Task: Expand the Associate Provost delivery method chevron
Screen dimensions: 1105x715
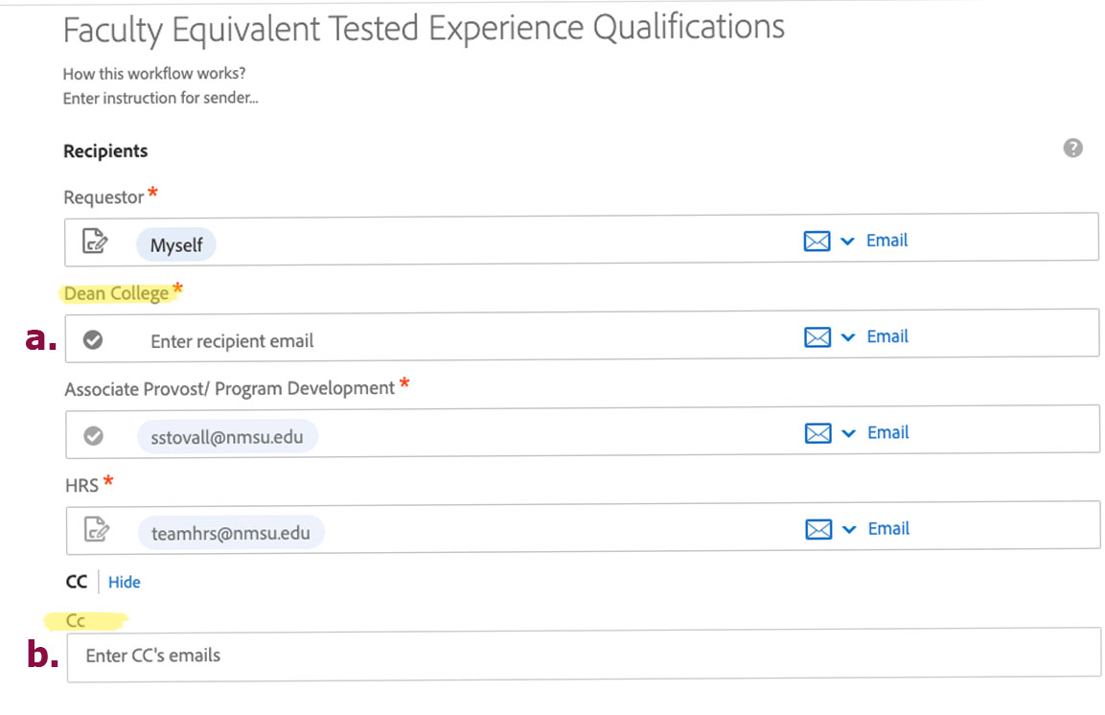Action: pos(849,433)
